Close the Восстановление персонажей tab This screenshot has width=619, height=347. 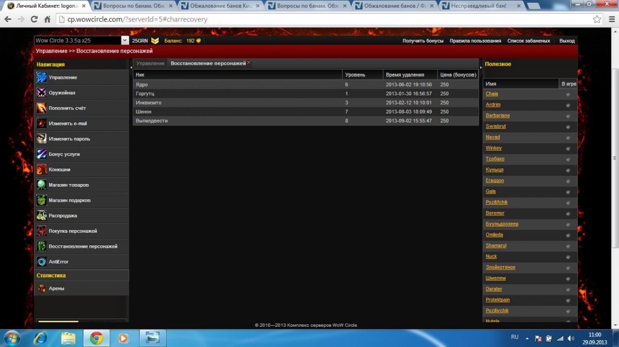pos(249,63)
